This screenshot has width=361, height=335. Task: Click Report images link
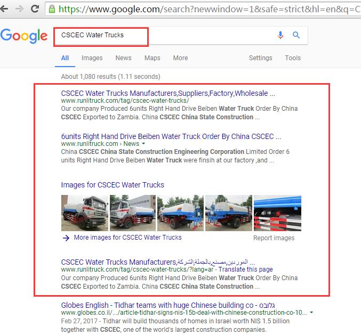274,238
